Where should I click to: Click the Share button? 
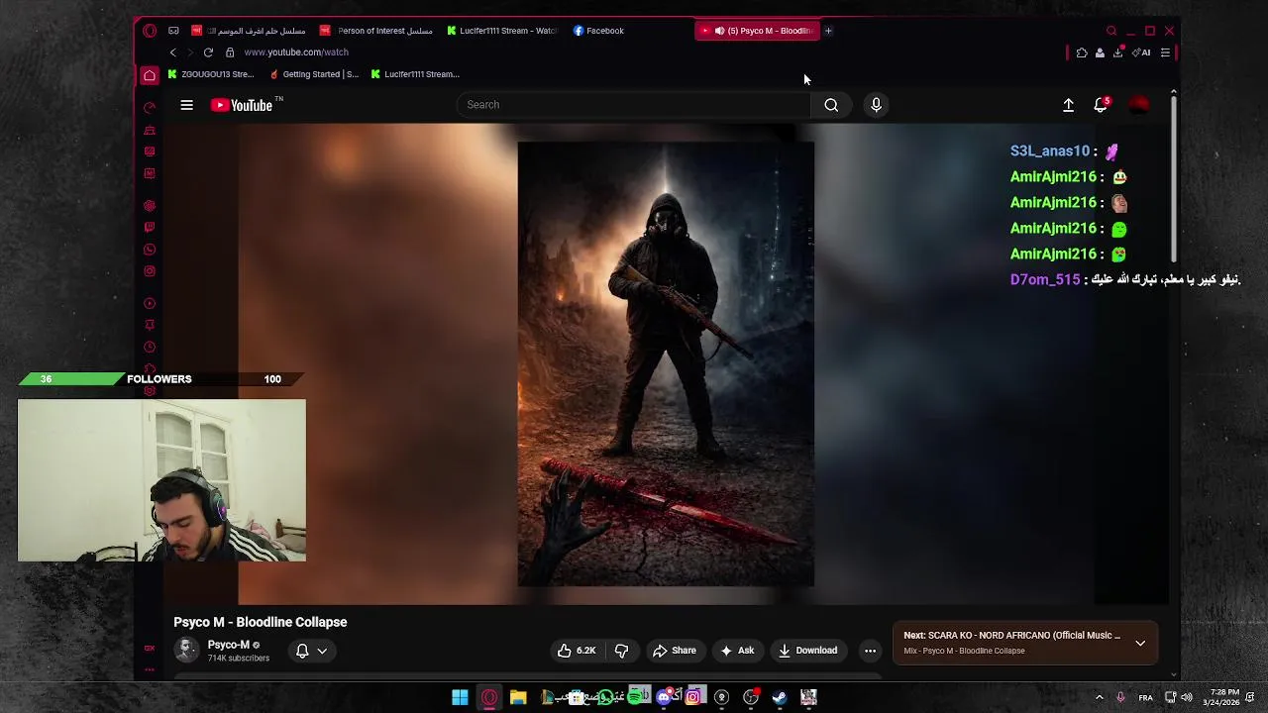pyautogui.click(x=674, y=651)
